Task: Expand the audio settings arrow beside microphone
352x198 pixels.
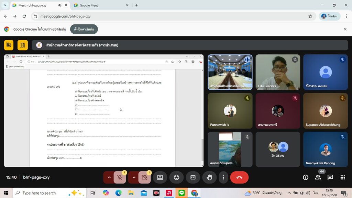Action: pos(109,177)
